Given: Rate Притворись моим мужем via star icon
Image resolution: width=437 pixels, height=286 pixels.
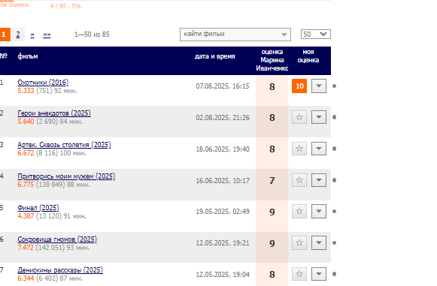Looking at the screenshot, I should (299, 180).
